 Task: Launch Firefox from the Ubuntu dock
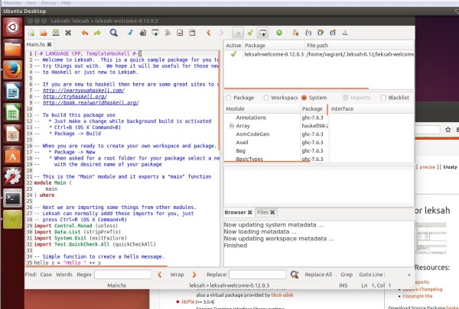click(x=12, y=69)
